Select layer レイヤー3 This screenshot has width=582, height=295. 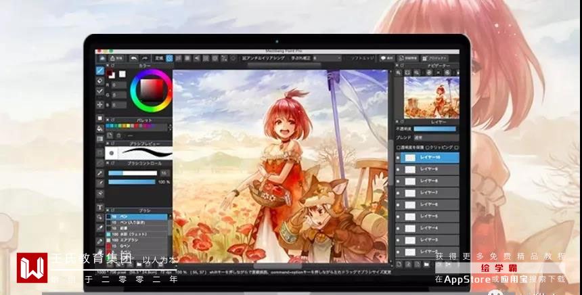coord(427,240)
